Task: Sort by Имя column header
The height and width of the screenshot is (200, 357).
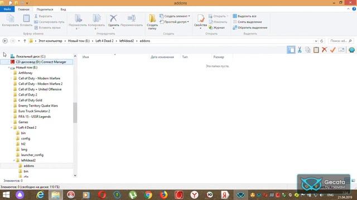Action: pos(86,57)
